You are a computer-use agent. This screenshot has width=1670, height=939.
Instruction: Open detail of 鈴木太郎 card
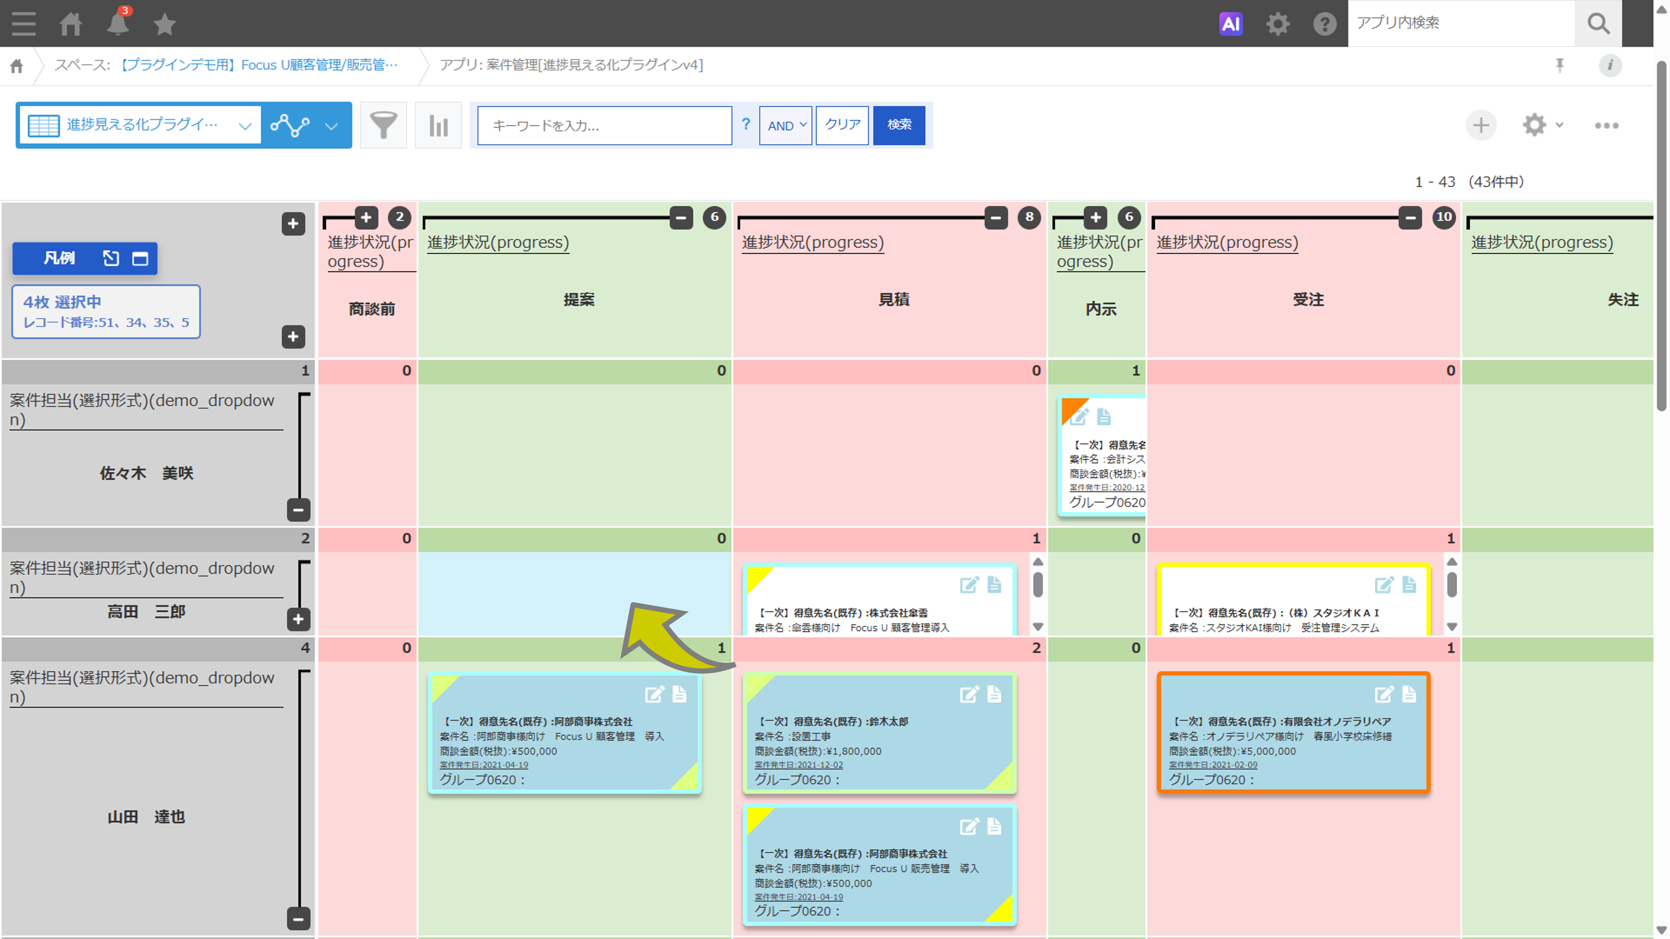click(x=994, y=694)
